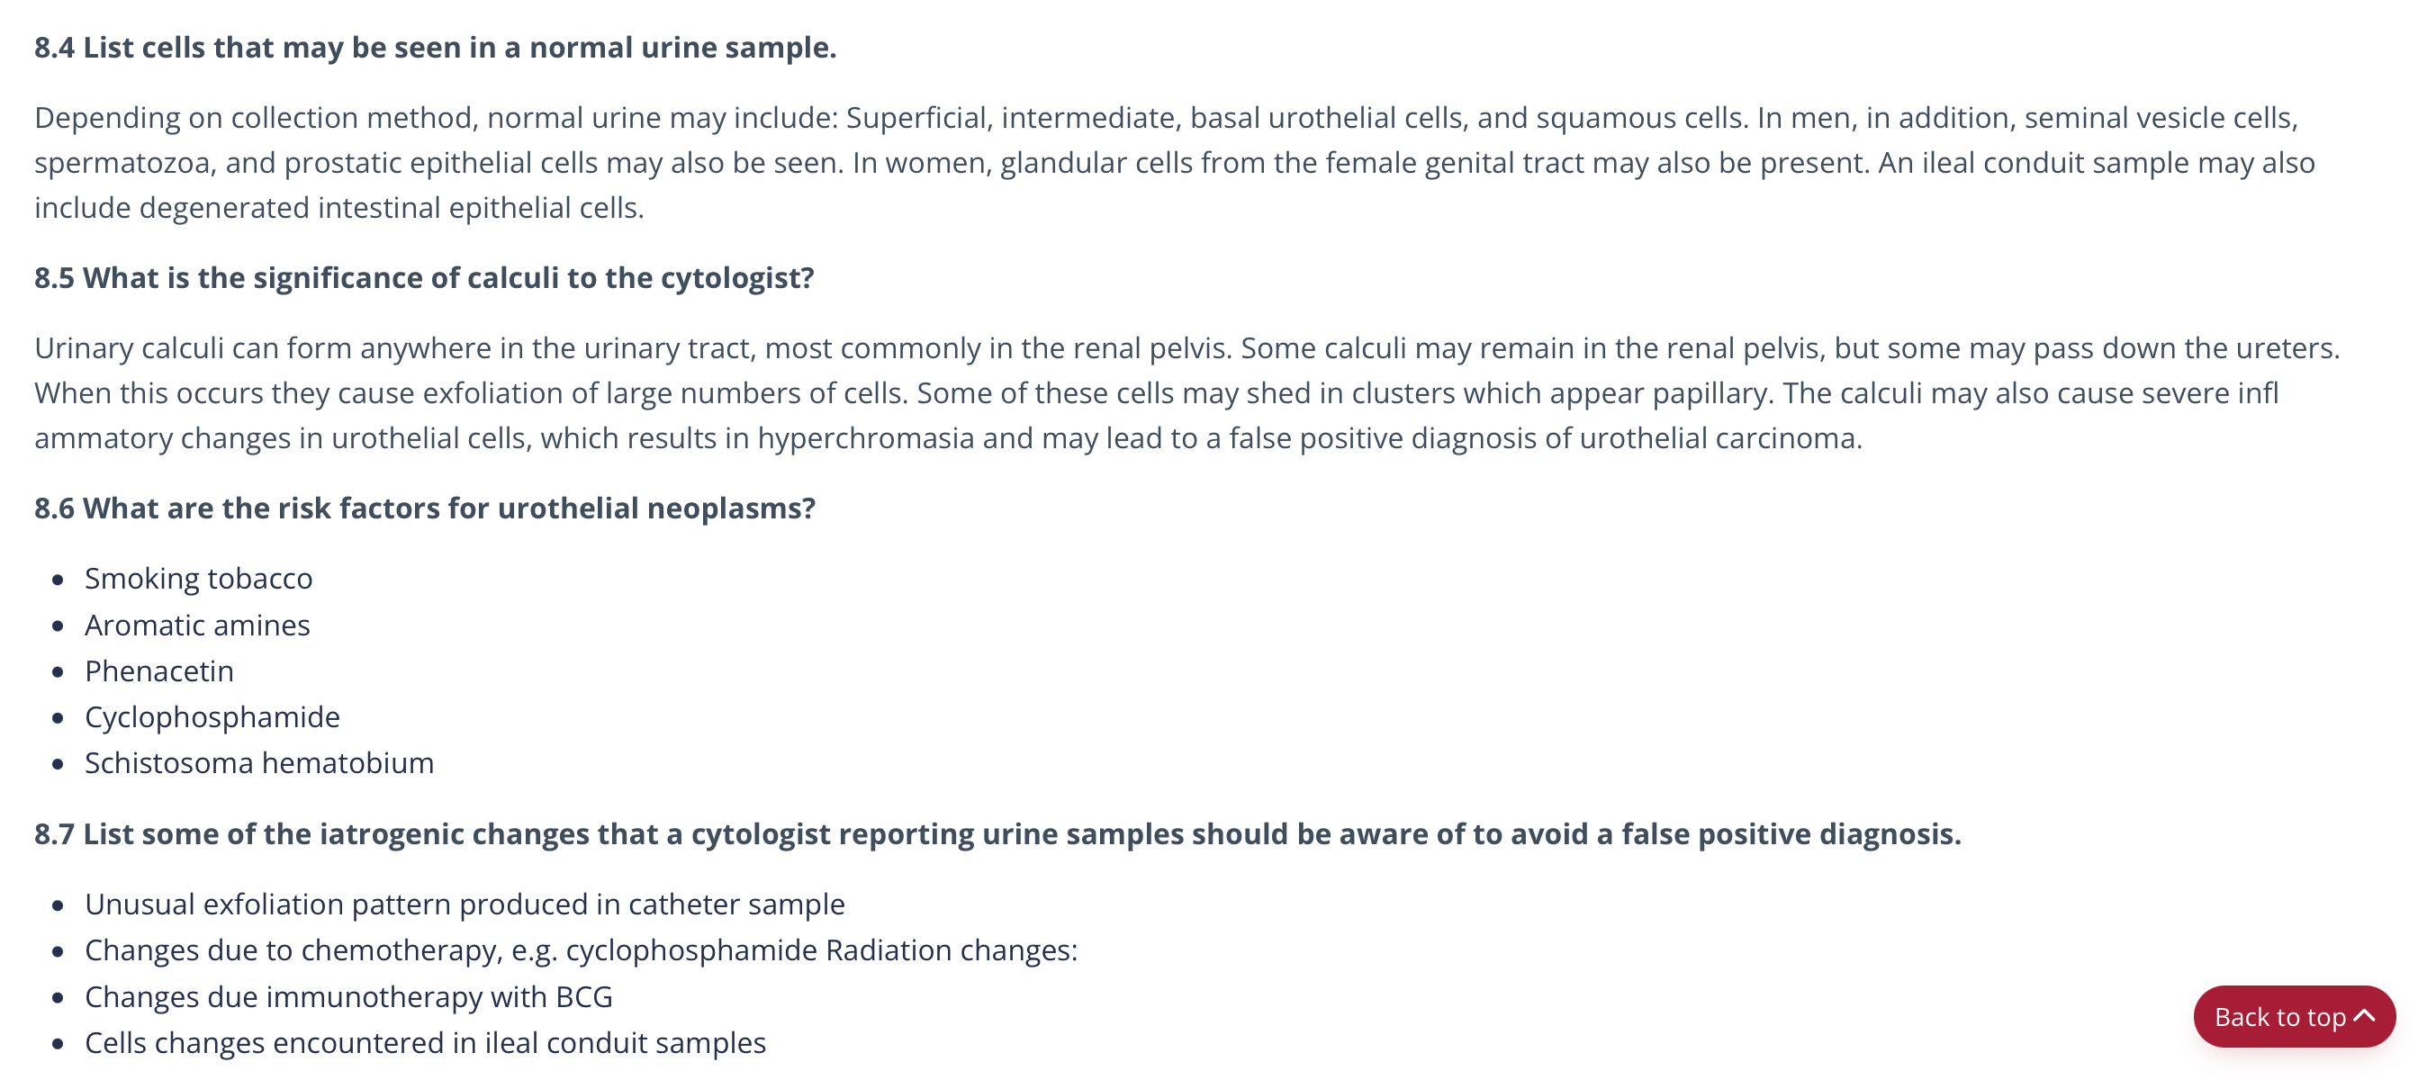Click the Schistosoma hematobium list item
Screen dimensions: 2427x1080
point(259,763)
